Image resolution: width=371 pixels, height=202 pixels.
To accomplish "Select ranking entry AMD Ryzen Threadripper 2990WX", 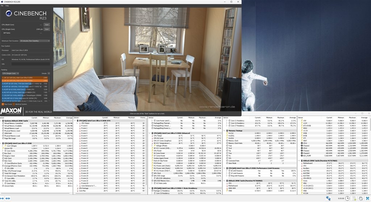I will (x=25, y=95).
